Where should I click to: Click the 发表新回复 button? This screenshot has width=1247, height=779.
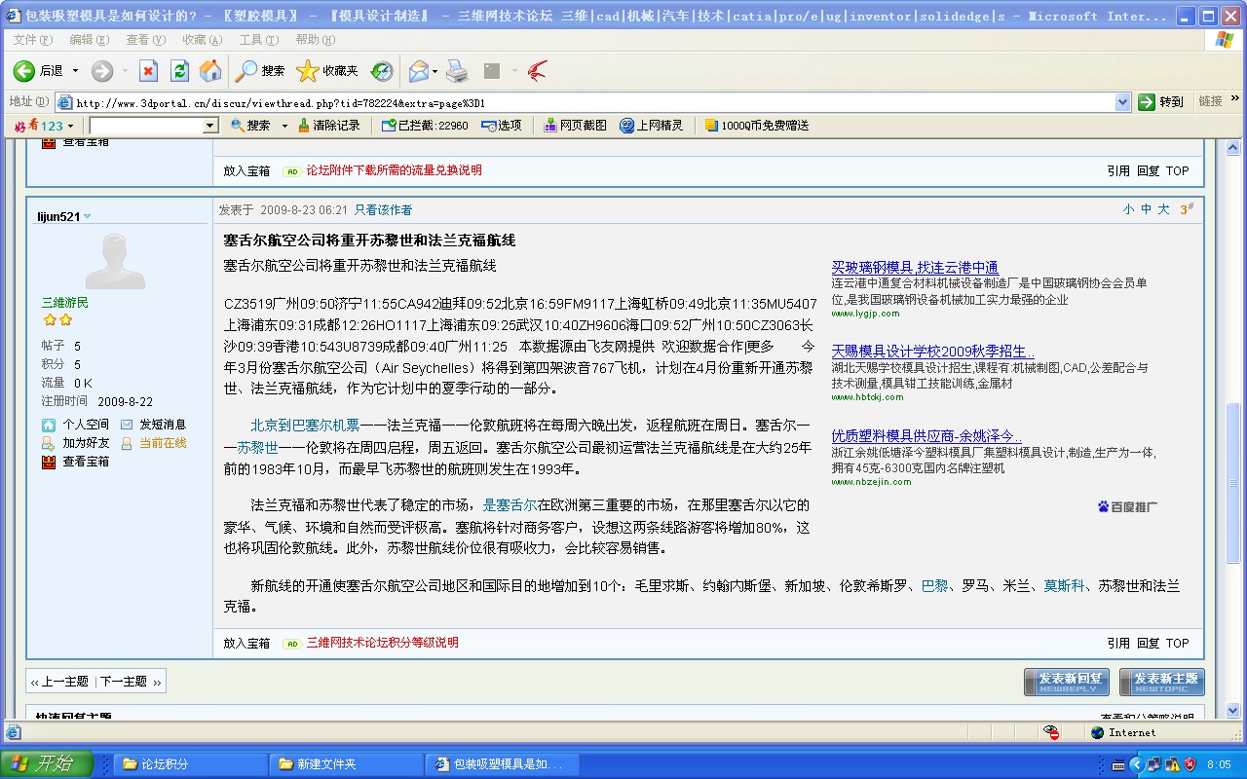click(x=1067, y=682)
